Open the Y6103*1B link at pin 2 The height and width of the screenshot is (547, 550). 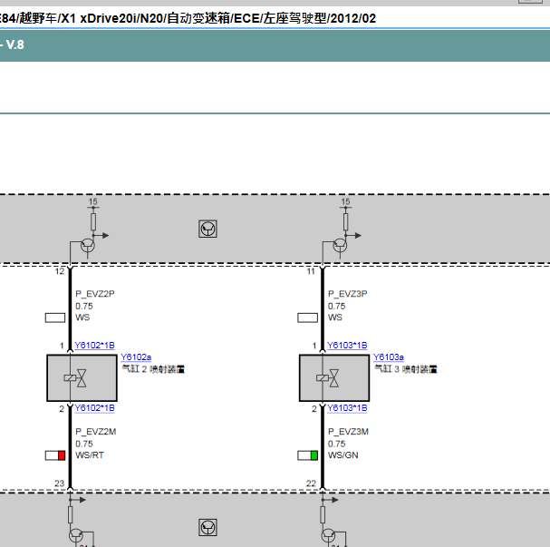(347, 408)
